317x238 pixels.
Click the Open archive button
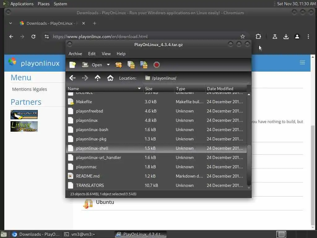tap(92, 65)
